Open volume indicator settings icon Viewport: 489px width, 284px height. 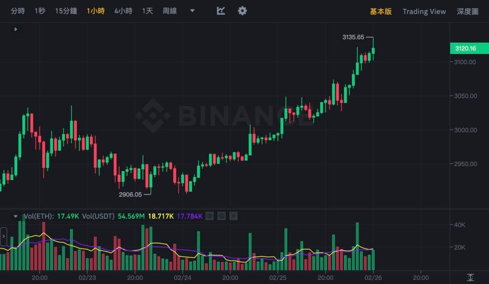[222, 216]
